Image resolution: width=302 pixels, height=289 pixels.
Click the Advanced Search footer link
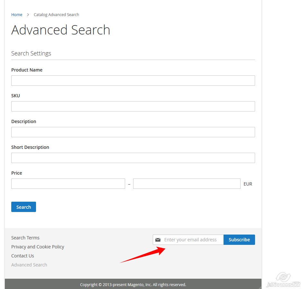(29, 265)
